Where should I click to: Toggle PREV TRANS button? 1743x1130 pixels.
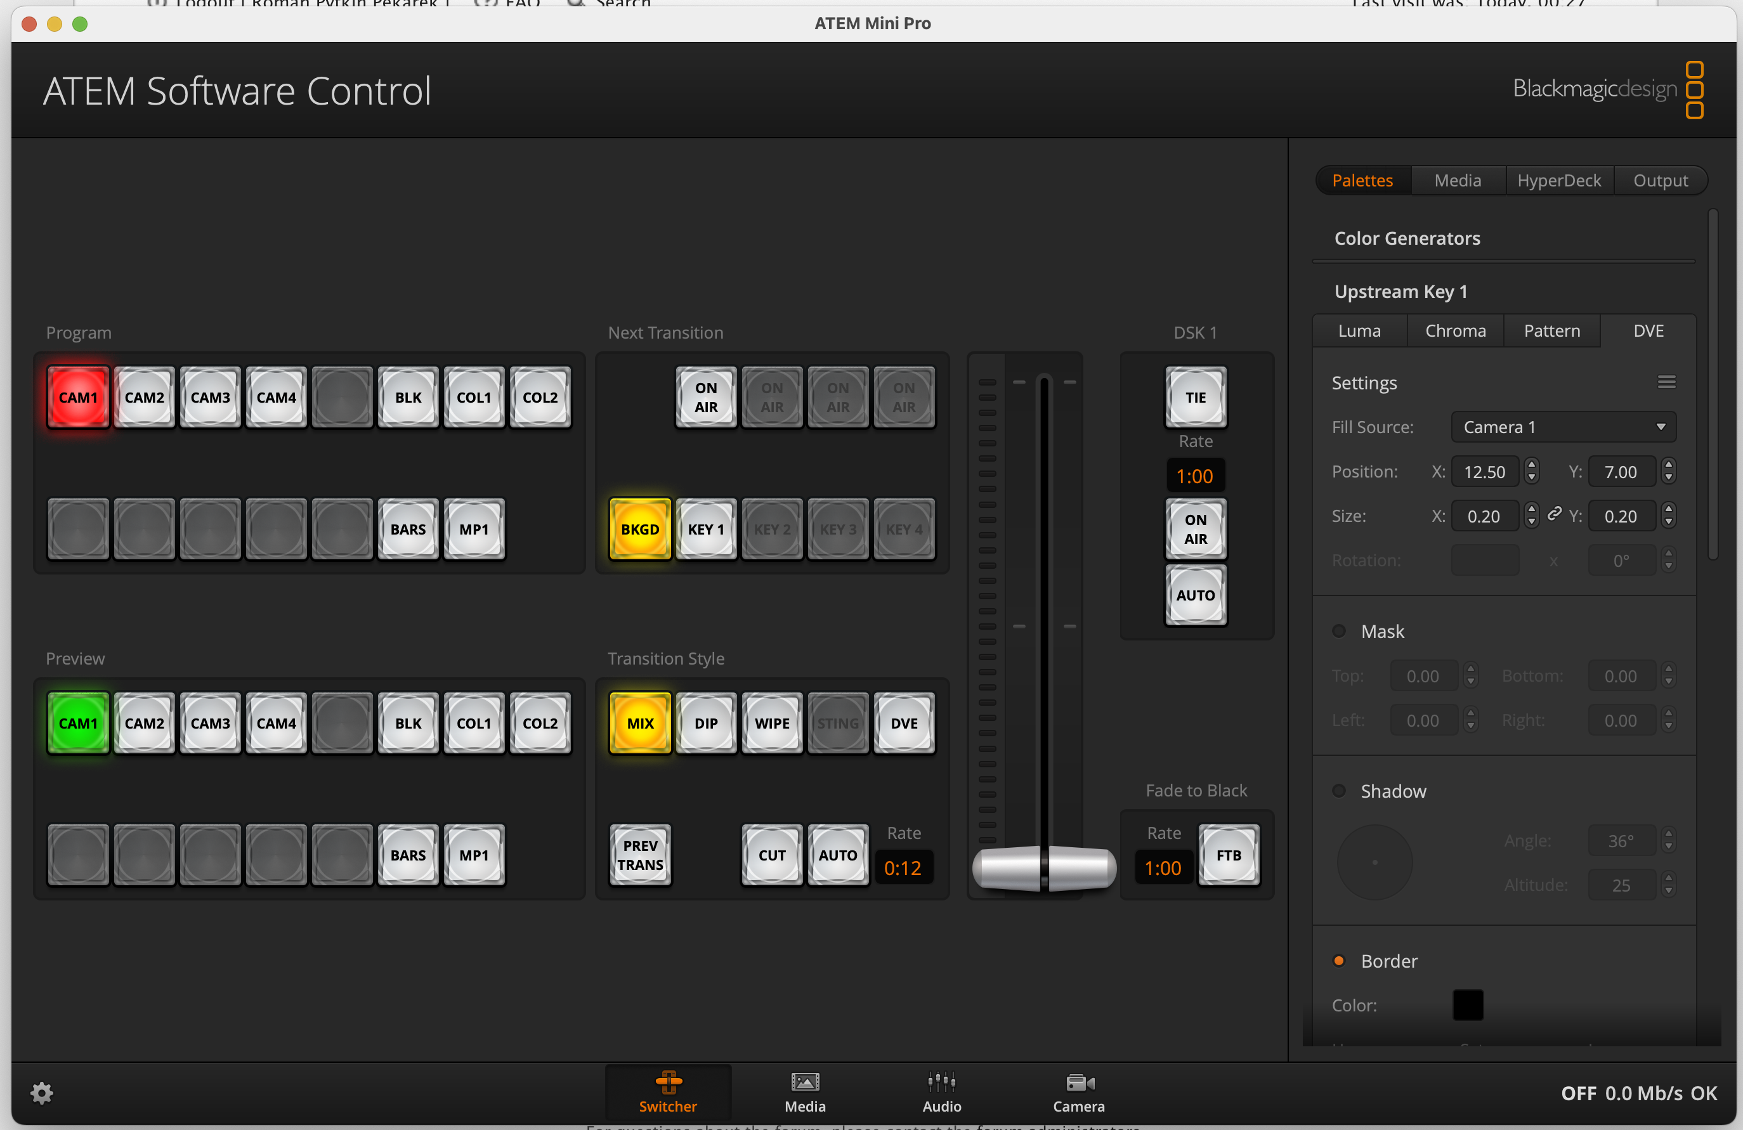coord(640,855)
